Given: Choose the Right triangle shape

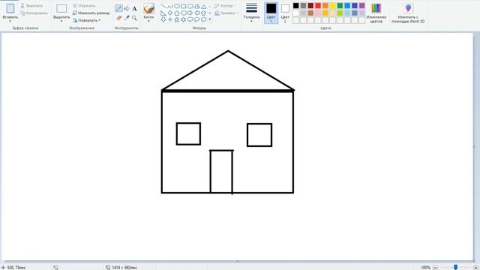Looking at the screenshot, I should click(163, 13).
